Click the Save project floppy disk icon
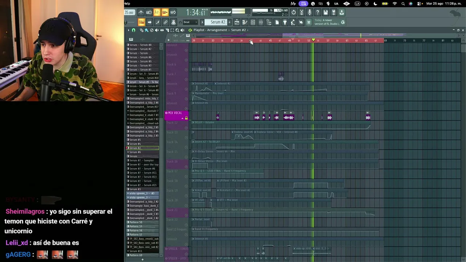This screenshot has height=262, width=466. coord(325,12)
